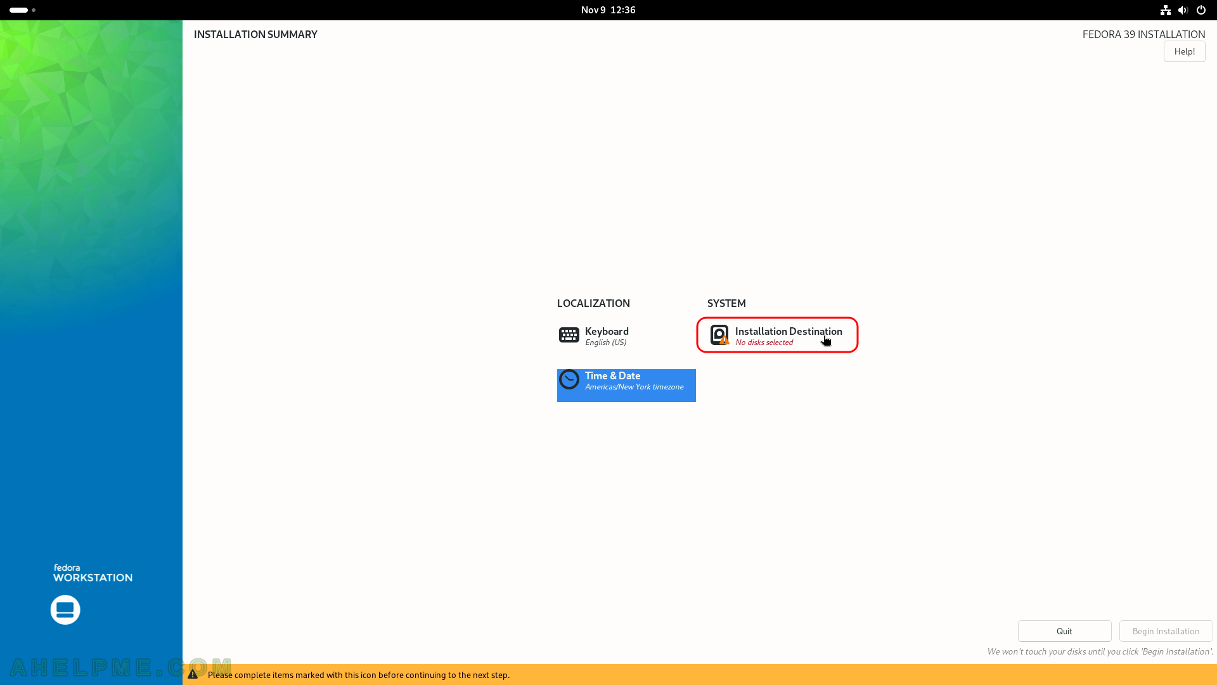Viewport: 1217px width, 685px height.
Task: Click the Installation Destination disk icon
Action: (x=719, y=335)
